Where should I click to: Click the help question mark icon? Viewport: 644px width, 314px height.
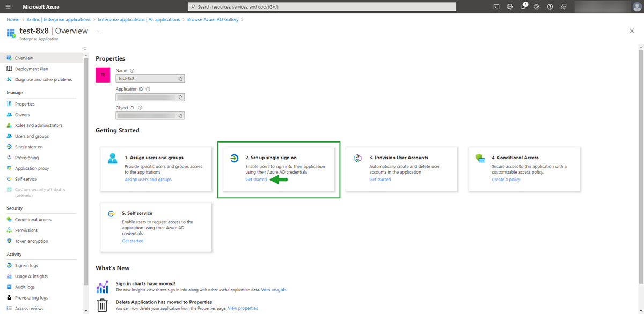(551, 6)
